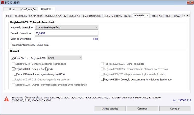The image size is (194, 115).
Task: Click the Cancelar button
Action: (x=175, y=109)
